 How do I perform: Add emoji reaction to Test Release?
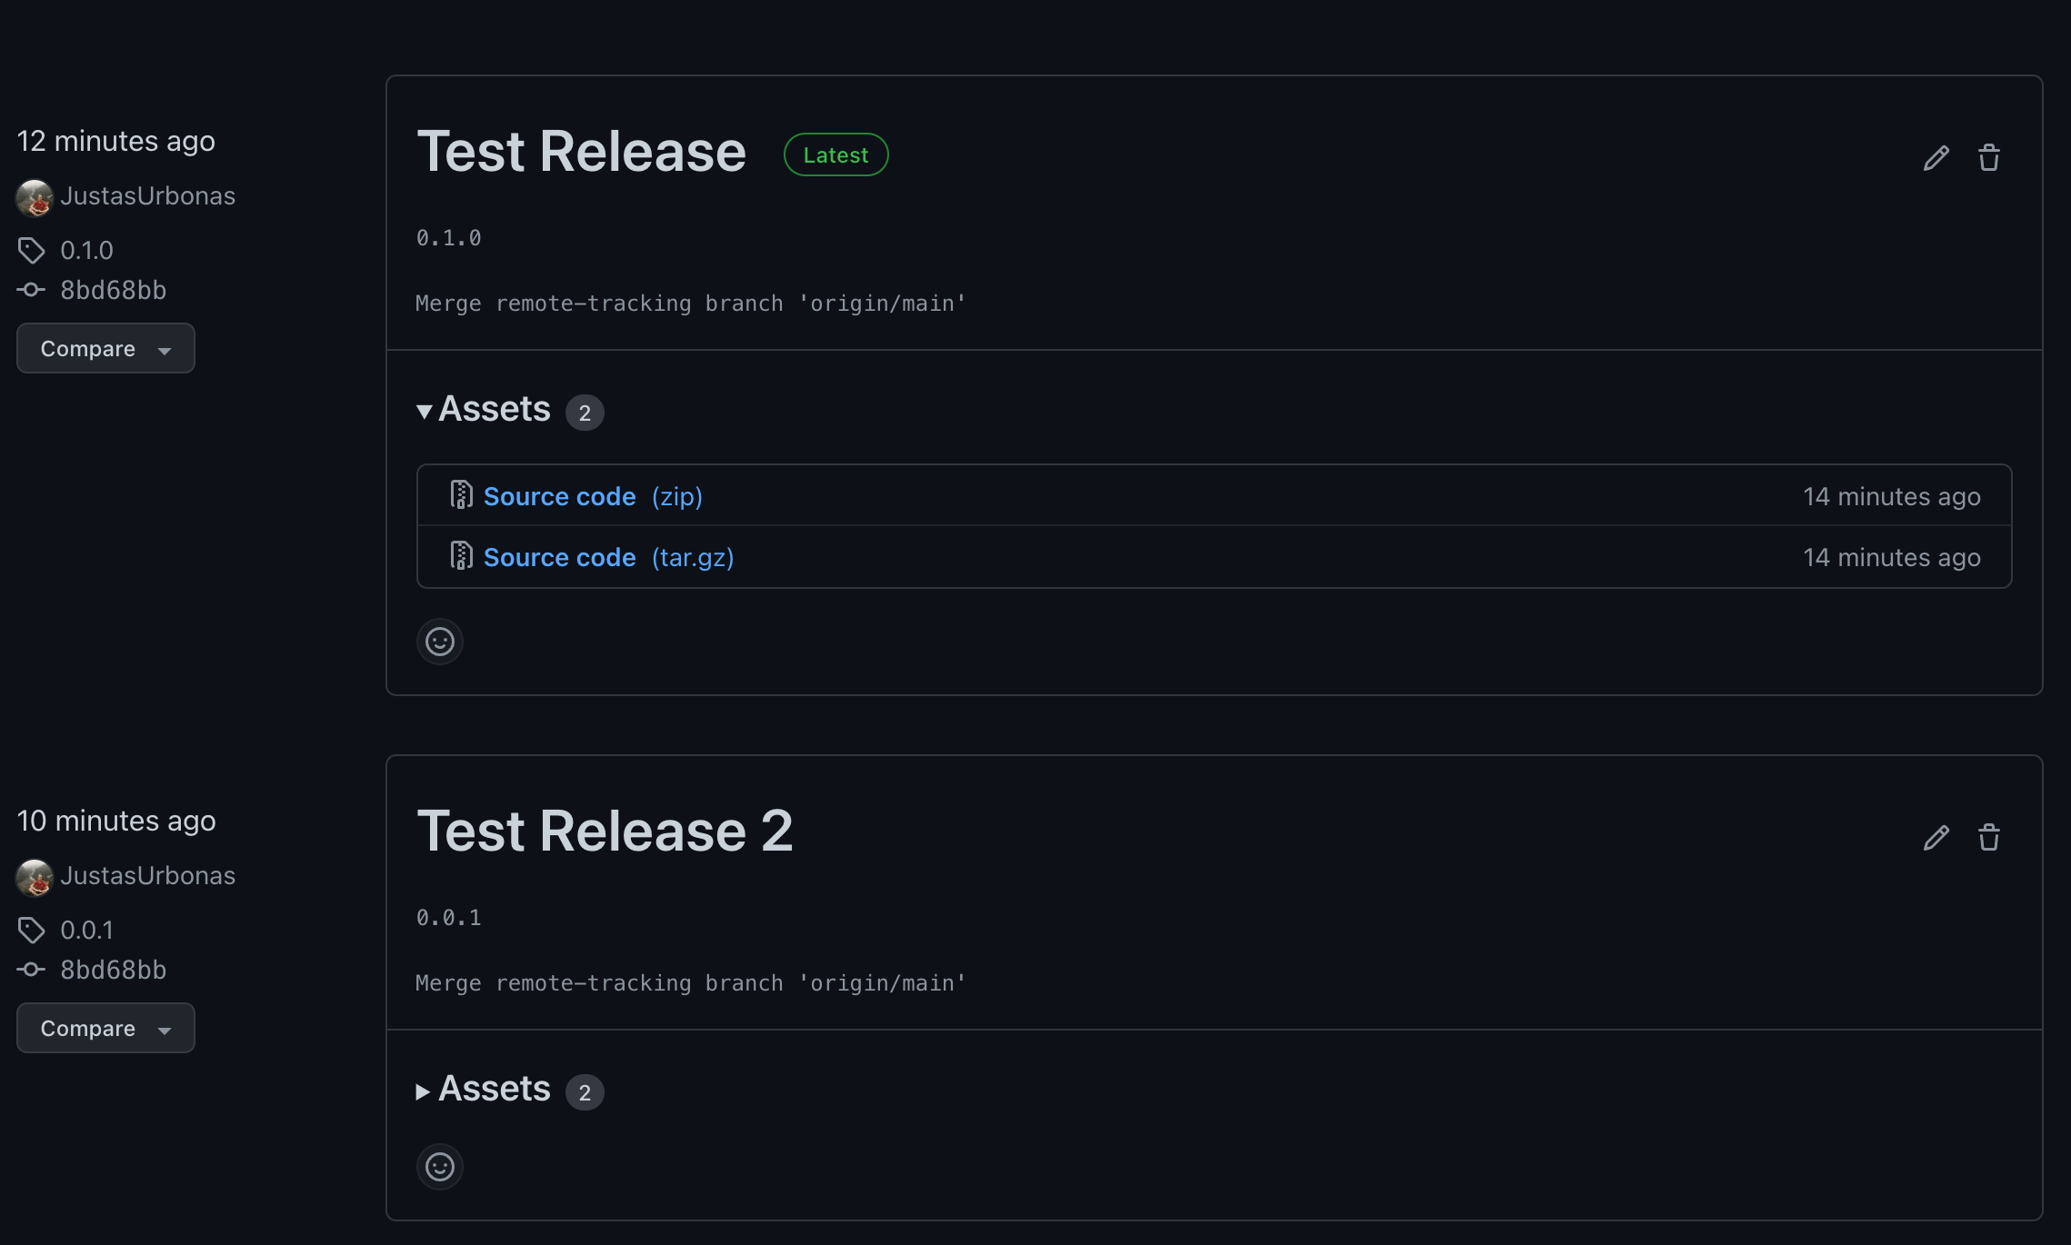pos(440,642)
